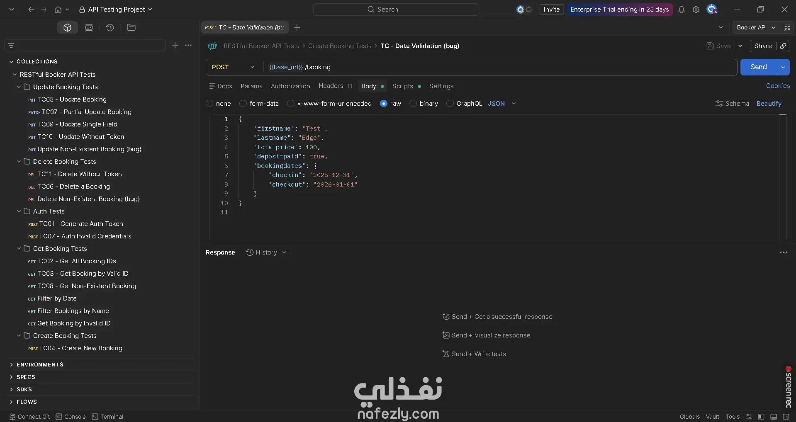Open the three-dot options beside the sidebar filter
The image size is (796, 422).
point(188,45)
